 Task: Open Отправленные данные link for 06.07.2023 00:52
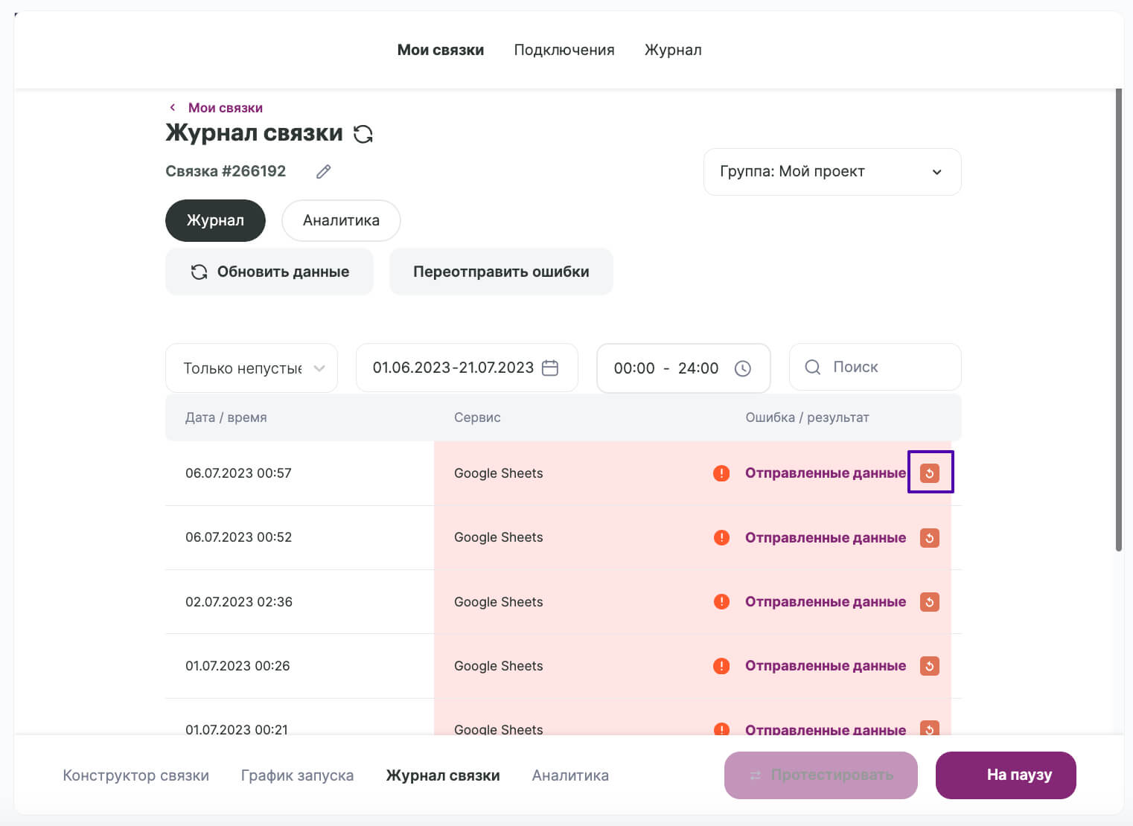pyautogui.click(x=826, y=537)
